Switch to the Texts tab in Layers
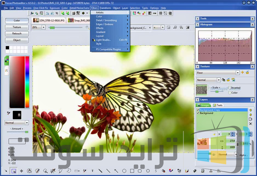The width and height of the screenshot is (257, 176). (218, 105)
